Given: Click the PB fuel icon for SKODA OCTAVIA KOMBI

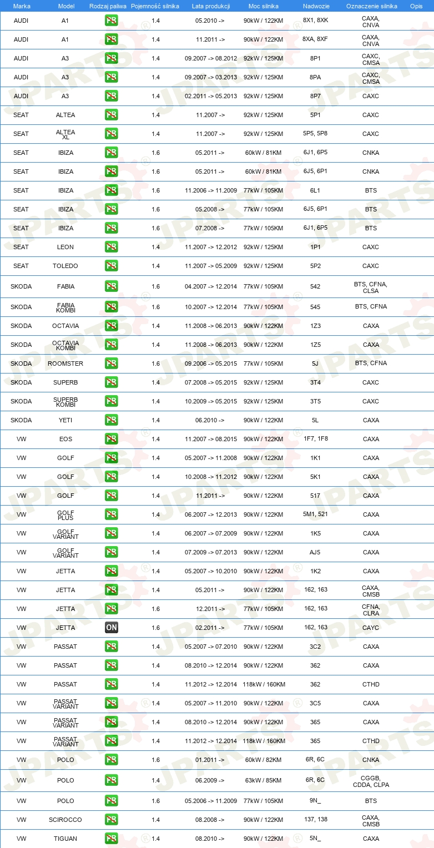Looking at the screenshot, I should pos(111,345).
